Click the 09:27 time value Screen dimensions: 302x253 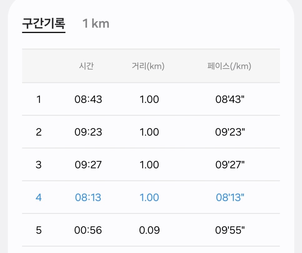[x=88, y=165]
